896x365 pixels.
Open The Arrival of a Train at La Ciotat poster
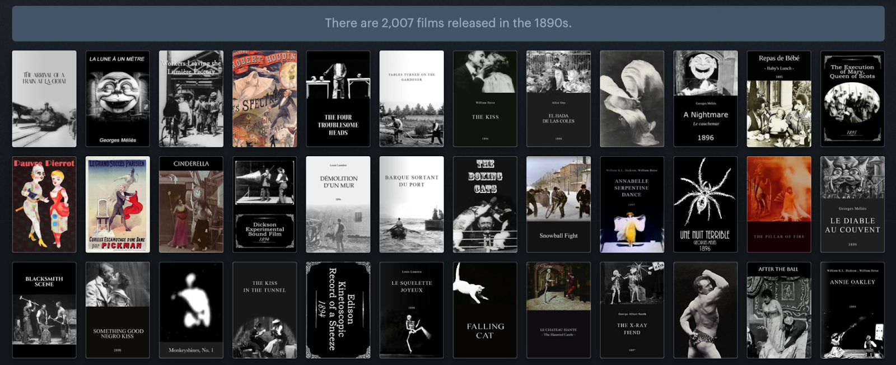[x=44, y=99]
